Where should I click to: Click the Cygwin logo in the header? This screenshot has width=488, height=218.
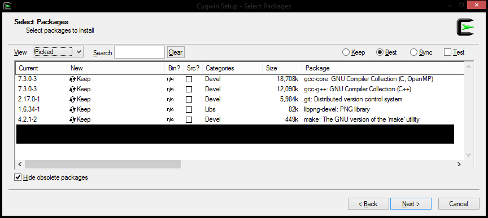point(465,27)
